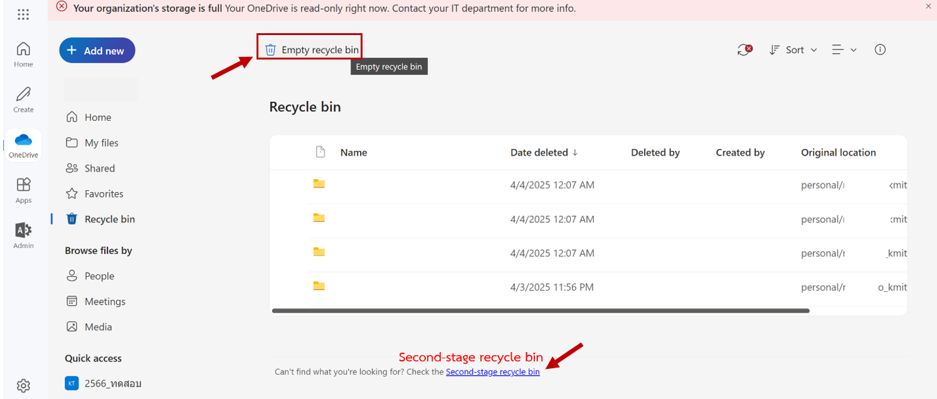This screenshot has height=399, width=937.
Task: Open the view options layout dropdown
Action: point(844,50)
